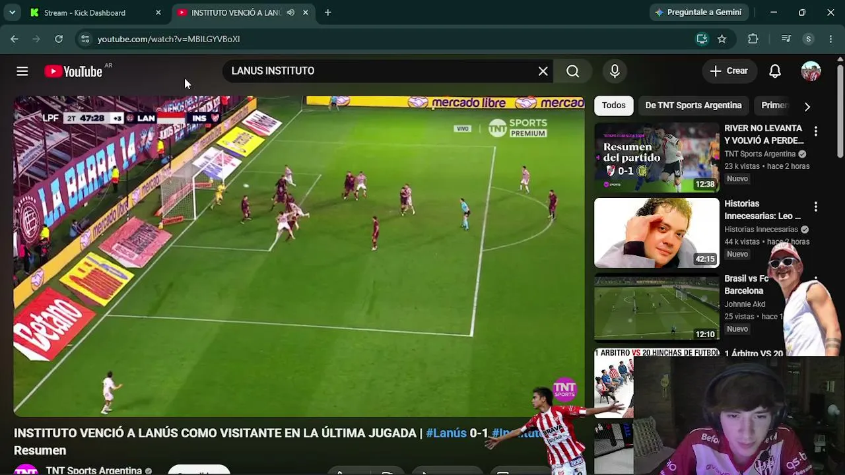Click the address bar URL
The height and width of the screenshot is (475, 845).
[x=168, y=39]
